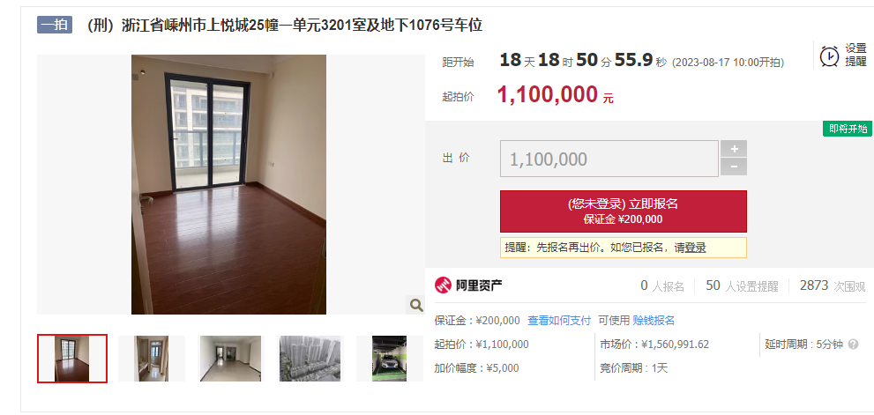Decrease bid with the minus button

tap(734, 167)
